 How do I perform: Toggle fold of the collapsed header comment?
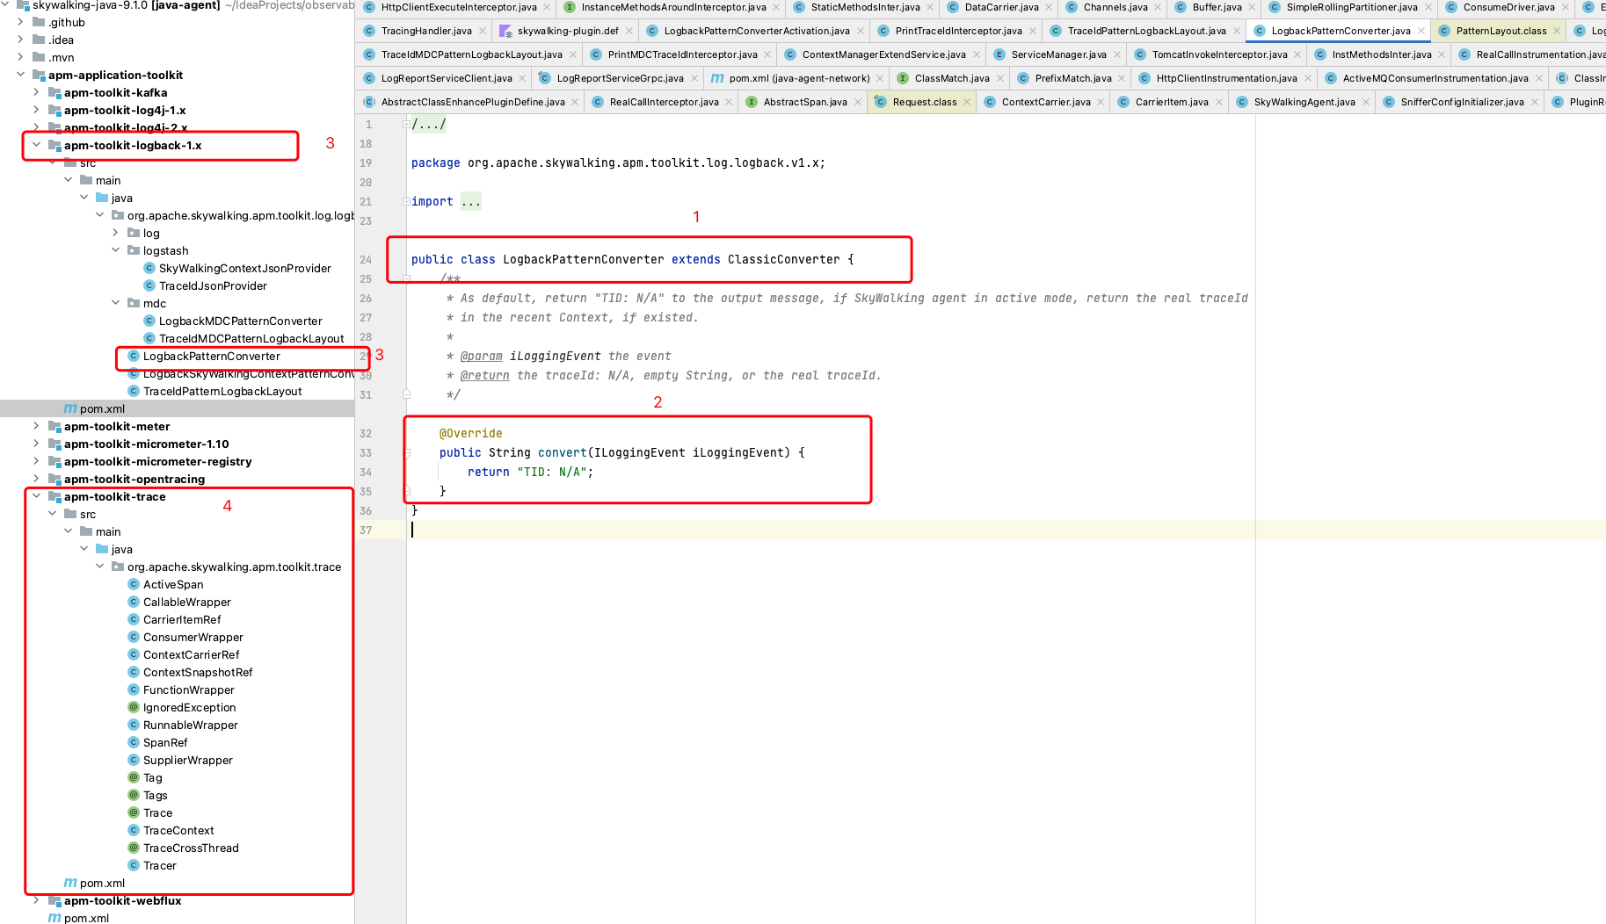click(406, 124)
